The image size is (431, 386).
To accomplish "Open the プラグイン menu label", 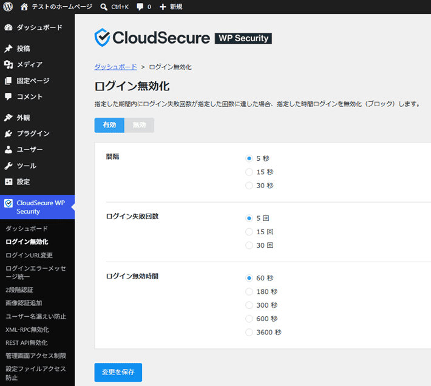I will click(33, 134).
